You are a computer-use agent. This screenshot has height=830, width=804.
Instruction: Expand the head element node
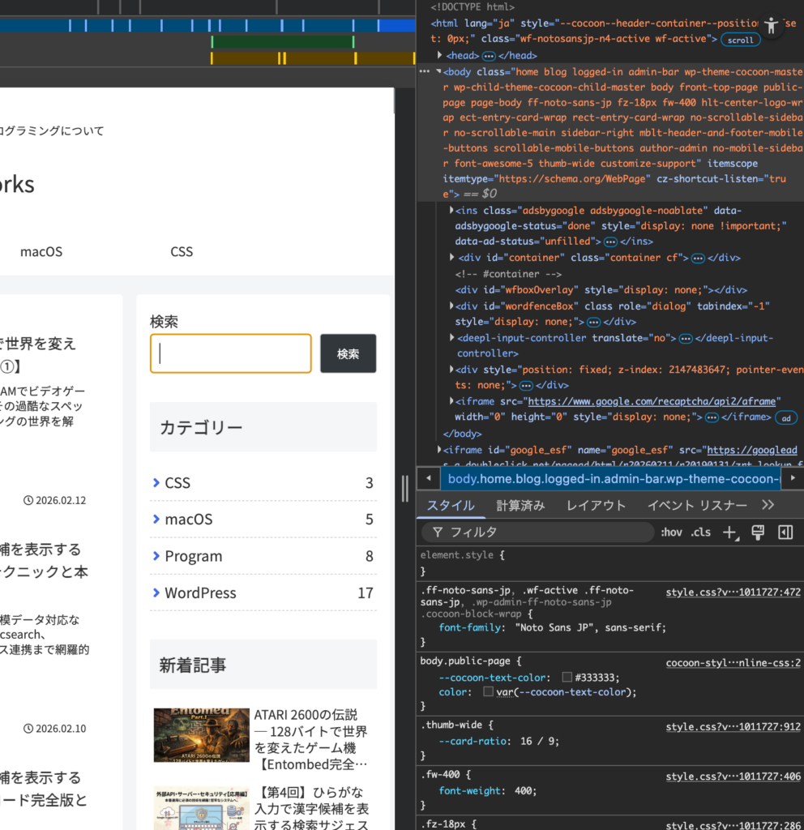(440, 55)
